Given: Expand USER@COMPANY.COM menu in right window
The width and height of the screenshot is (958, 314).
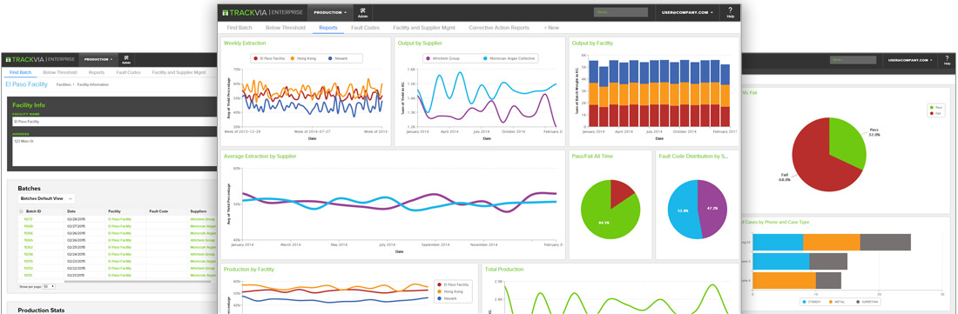Looking at the screenshot, I should pyautogui.click(x=909, y=60).
